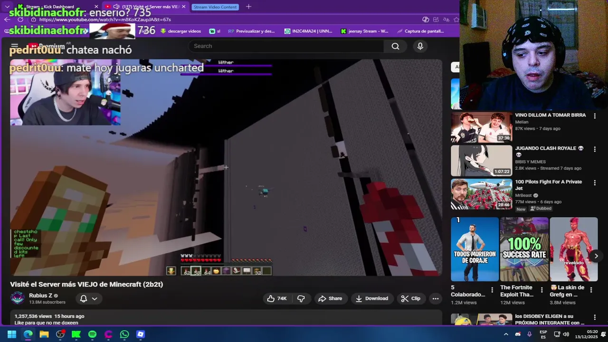Open WhatsApp from taskbar
Screen dimensions: 608x342
click(x=124, y=334)
